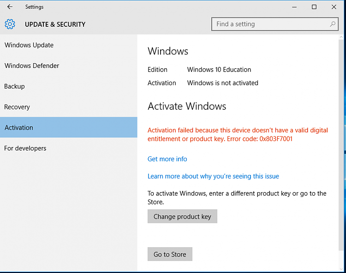Open the For developers page
Image resolution: width=346 pixels, height=273 pixels.
(x=69, y=148)
